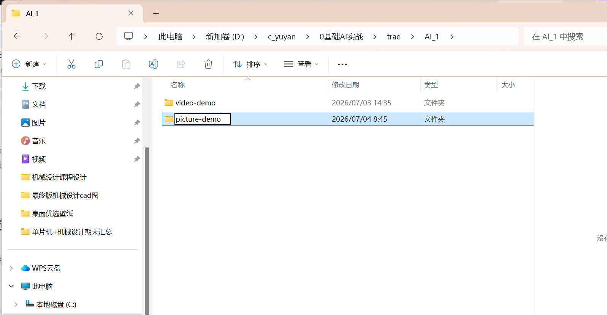Expand the 本地磁盘 (C:) tree node

(16, 305)
